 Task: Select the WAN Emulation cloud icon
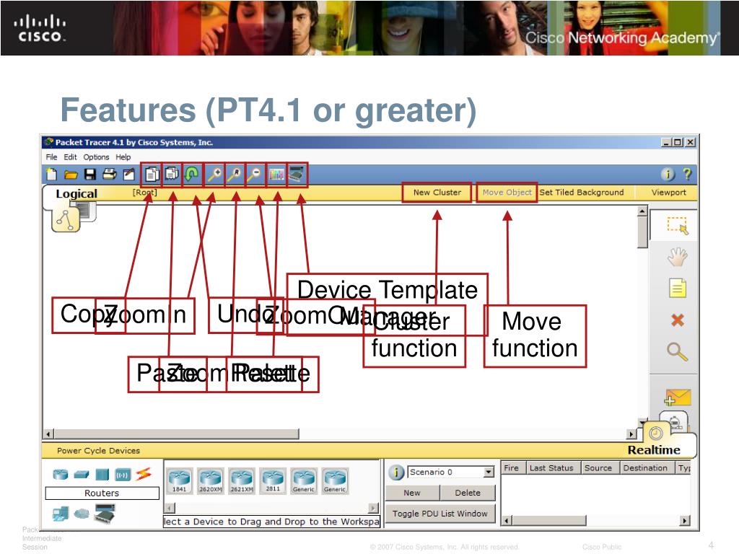82,513
